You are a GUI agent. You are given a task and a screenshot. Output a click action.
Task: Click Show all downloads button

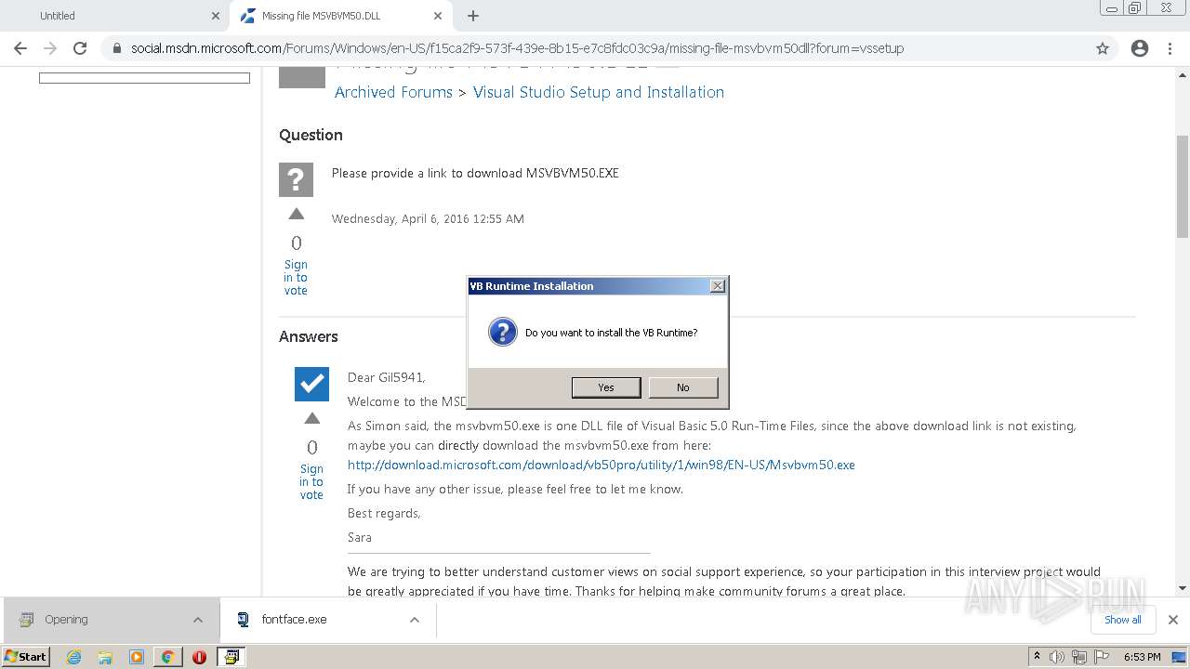tap(1123, 620)
